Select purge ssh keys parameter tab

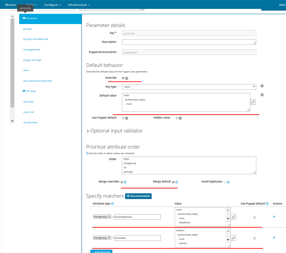32,60
